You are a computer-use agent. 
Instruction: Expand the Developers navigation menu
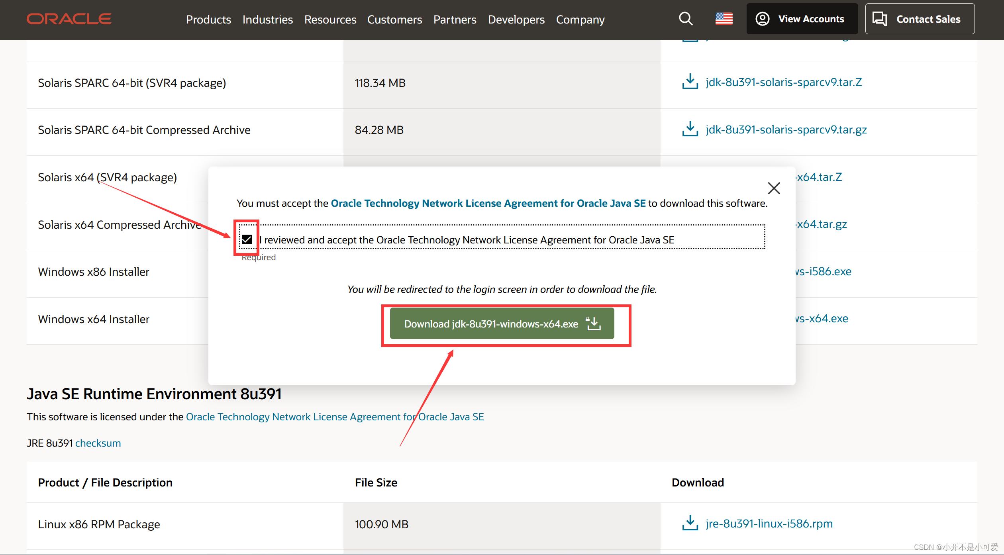pos(516,20)
